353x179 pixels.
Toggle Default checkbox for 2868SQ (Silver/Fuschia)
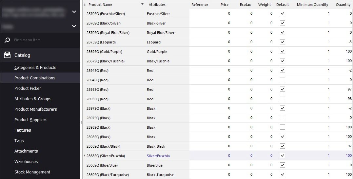[x=283, y=155]
